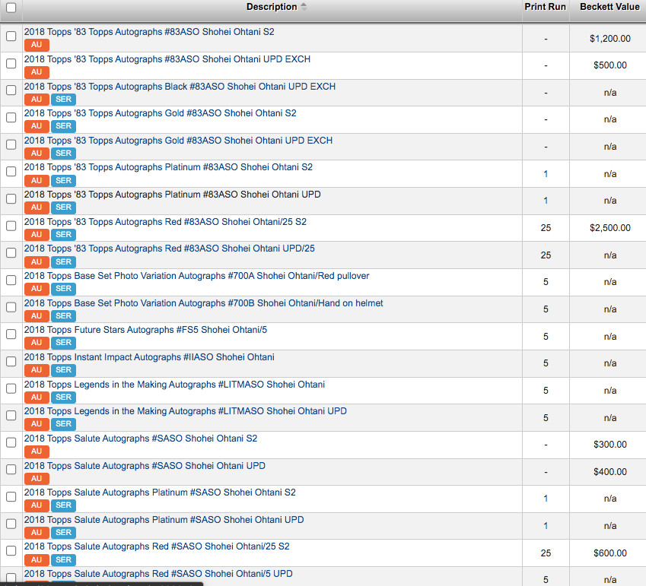Viewport: 646px width, 586px height.
Task: Open '83 Topps Autographs Red #83ASO Ohtani/25 S2 link
Action: (165, 222)
